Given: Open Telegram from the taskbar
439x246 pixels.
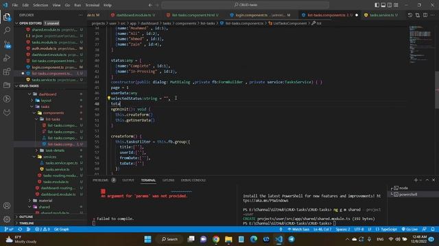Looking at the screenshot, I should (292, 239).
